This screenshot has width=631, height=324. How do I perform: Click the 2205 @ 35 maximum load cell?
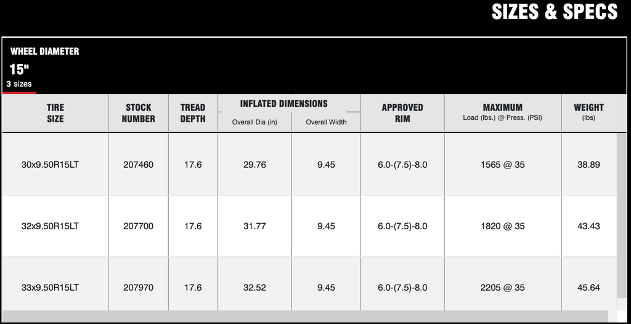coord(503,288)
